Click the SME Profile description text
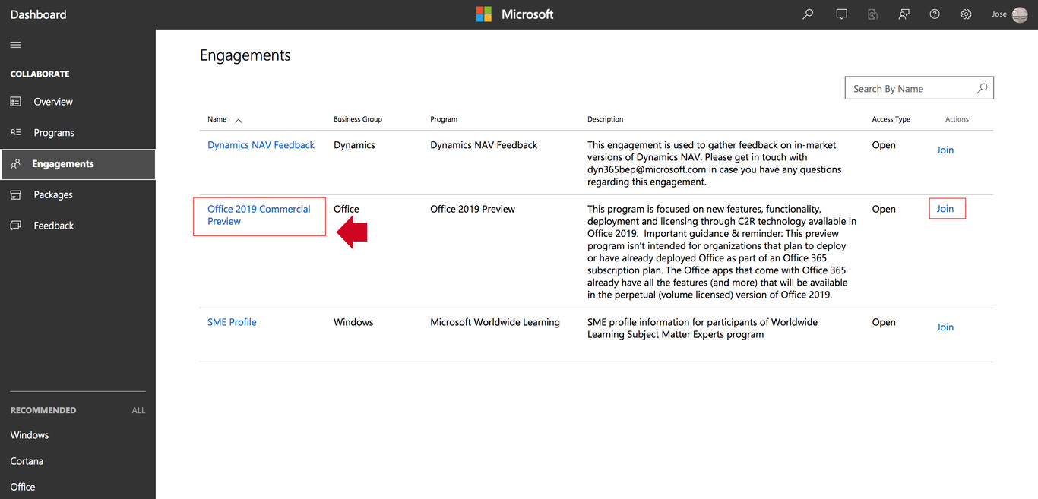1038x499 pixels. click(x=703, y=328)
